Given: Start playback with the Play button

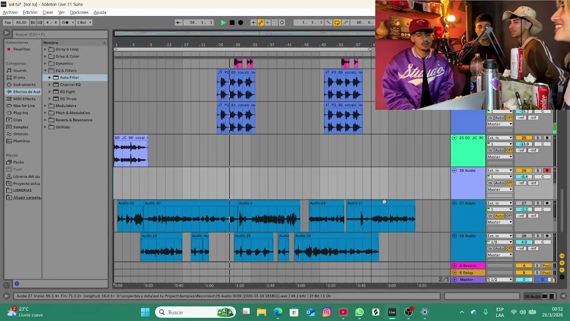Looking at the screenshot, I should 223,22.
